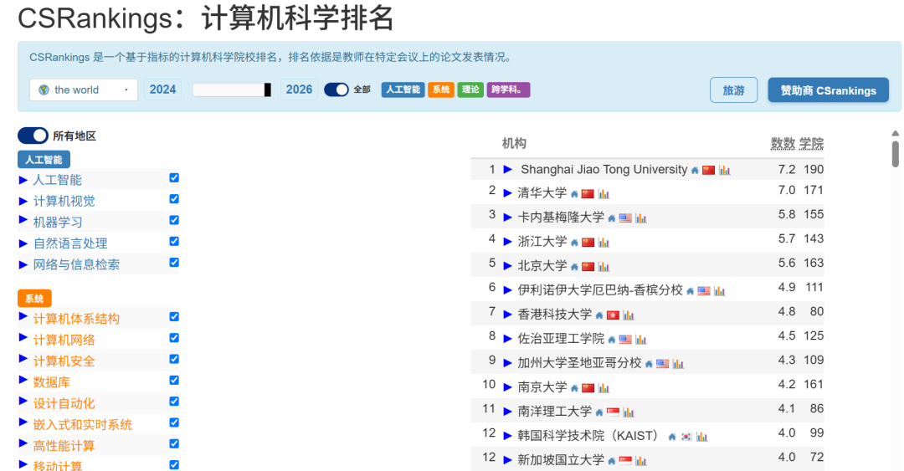
Task: Click chart icon next to 加州大学圣地亚哥分校
Action: coord(678,363)
